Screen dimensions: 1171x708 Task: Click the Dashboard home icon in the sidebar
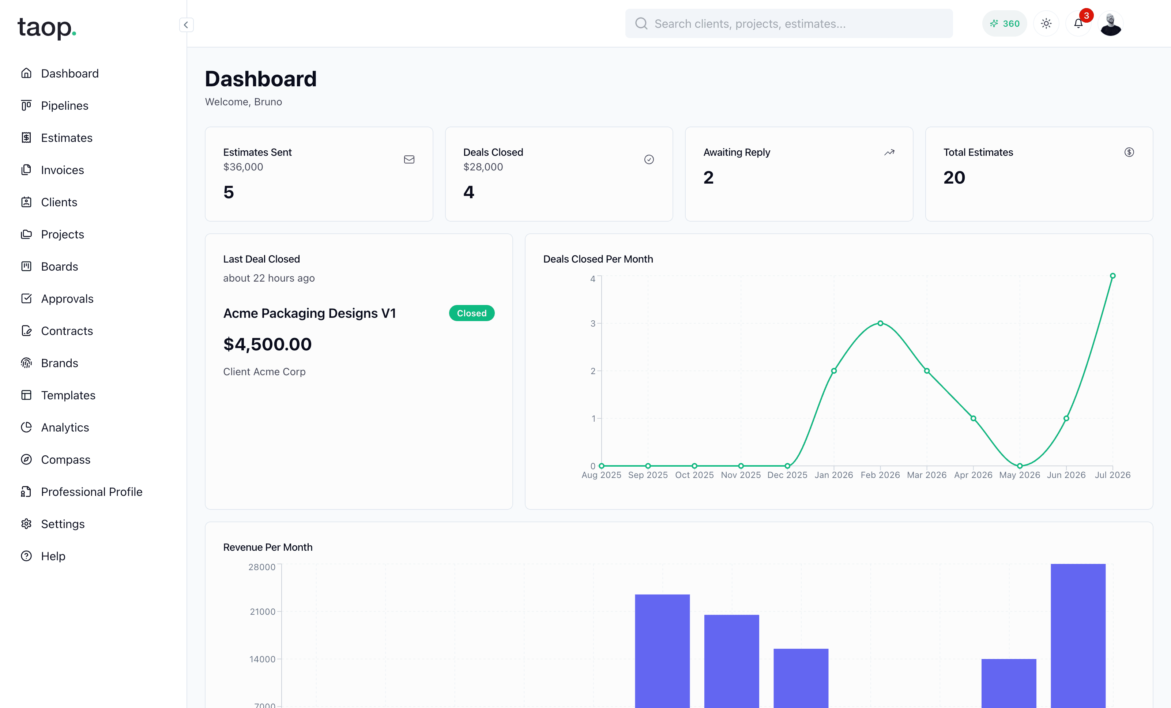(x=26, y=73)
